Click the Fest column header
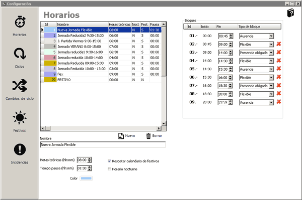Image resolution: width=302 pixels, height=200 pixels. [144, 25]
